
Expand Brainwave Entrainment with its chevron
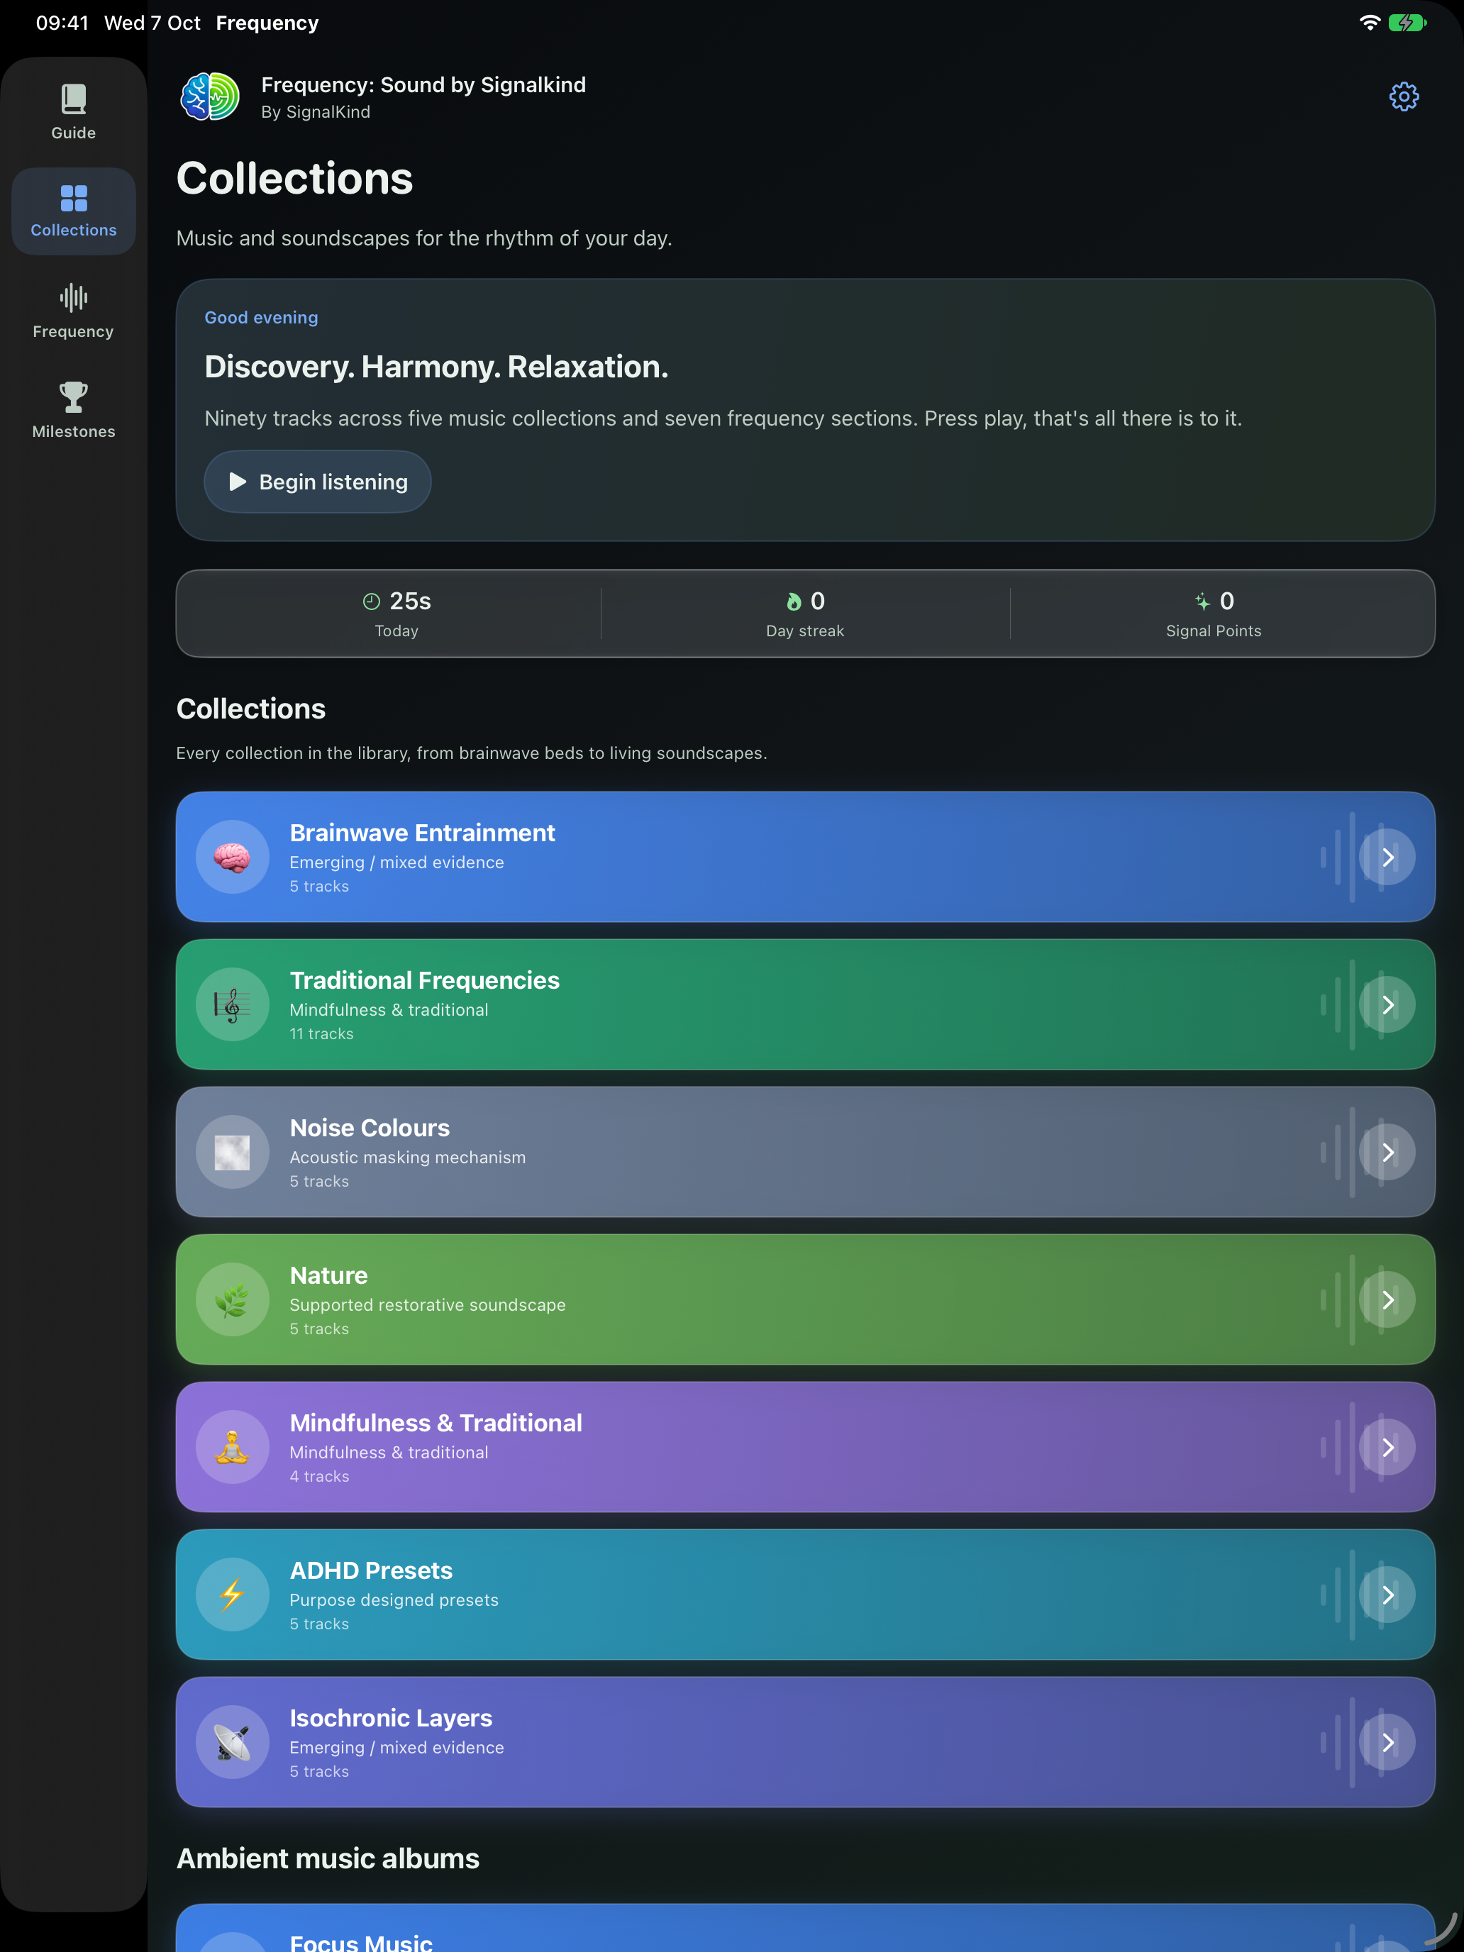[1387, 857]
